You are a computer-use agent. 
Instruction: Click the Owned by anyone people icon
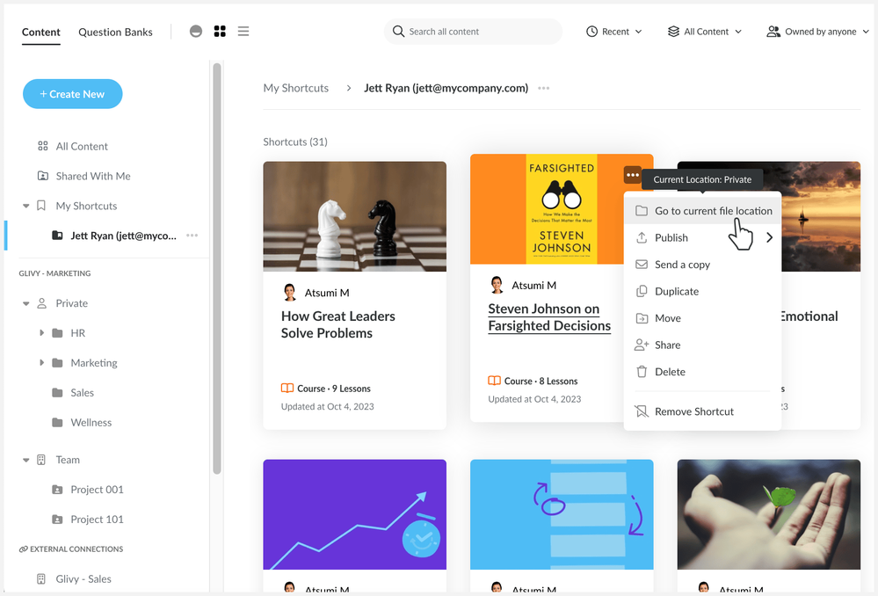click(x=773, y=32)
